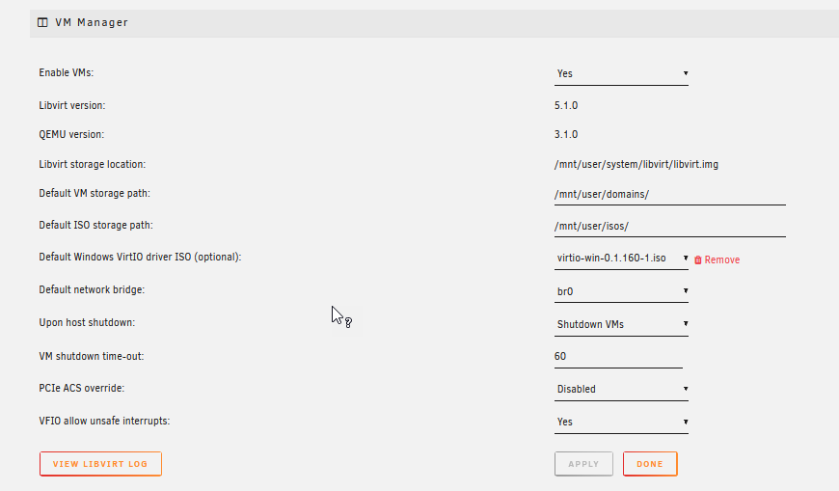This screenshot has width=839, height=491.
Task: Click the Libvirt version label
Action: (x=72, y=105)
